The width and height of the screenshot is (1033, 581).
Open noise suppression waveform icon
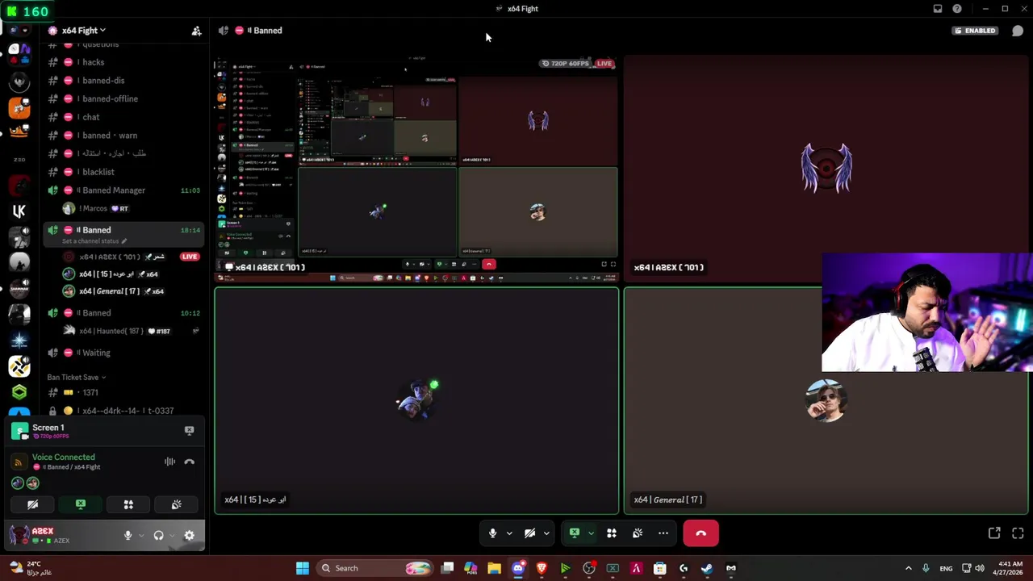click(169, 462)
